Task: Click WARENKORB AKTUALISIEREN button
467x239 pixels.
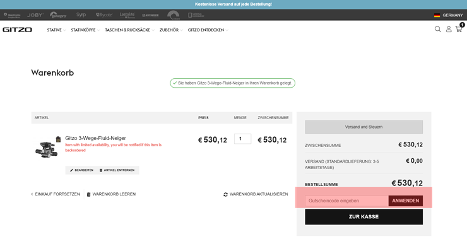Action: 256,194
